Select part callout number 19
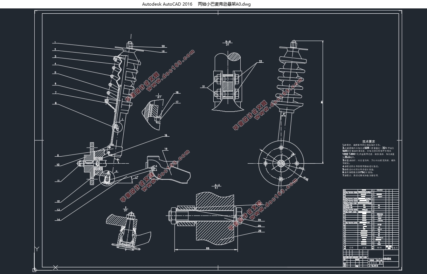The height and width of the screenshot is (274, 427). 163,51
